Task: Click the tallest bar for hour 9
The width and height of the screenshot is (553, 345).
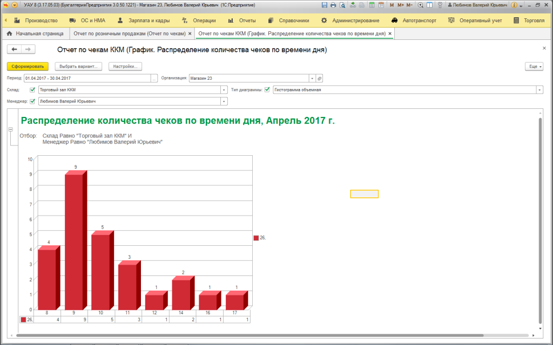Action: 76,240
